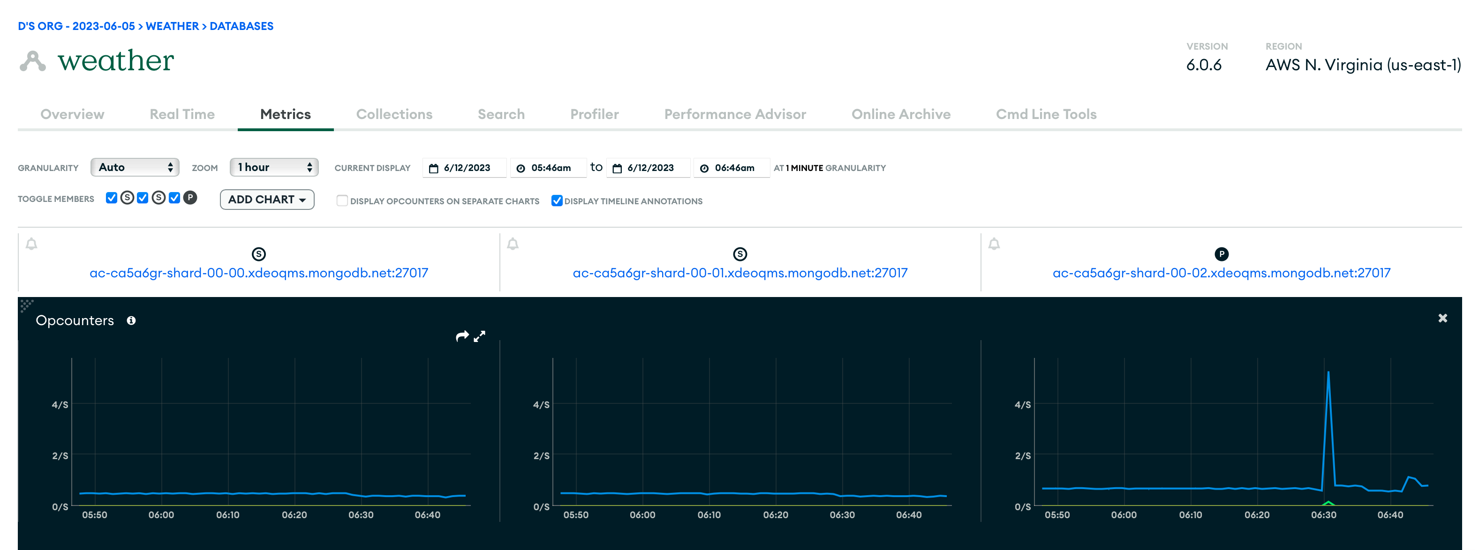Expand Opcounters chart with fullscreen arrows icon

click(x=479, y=336)
